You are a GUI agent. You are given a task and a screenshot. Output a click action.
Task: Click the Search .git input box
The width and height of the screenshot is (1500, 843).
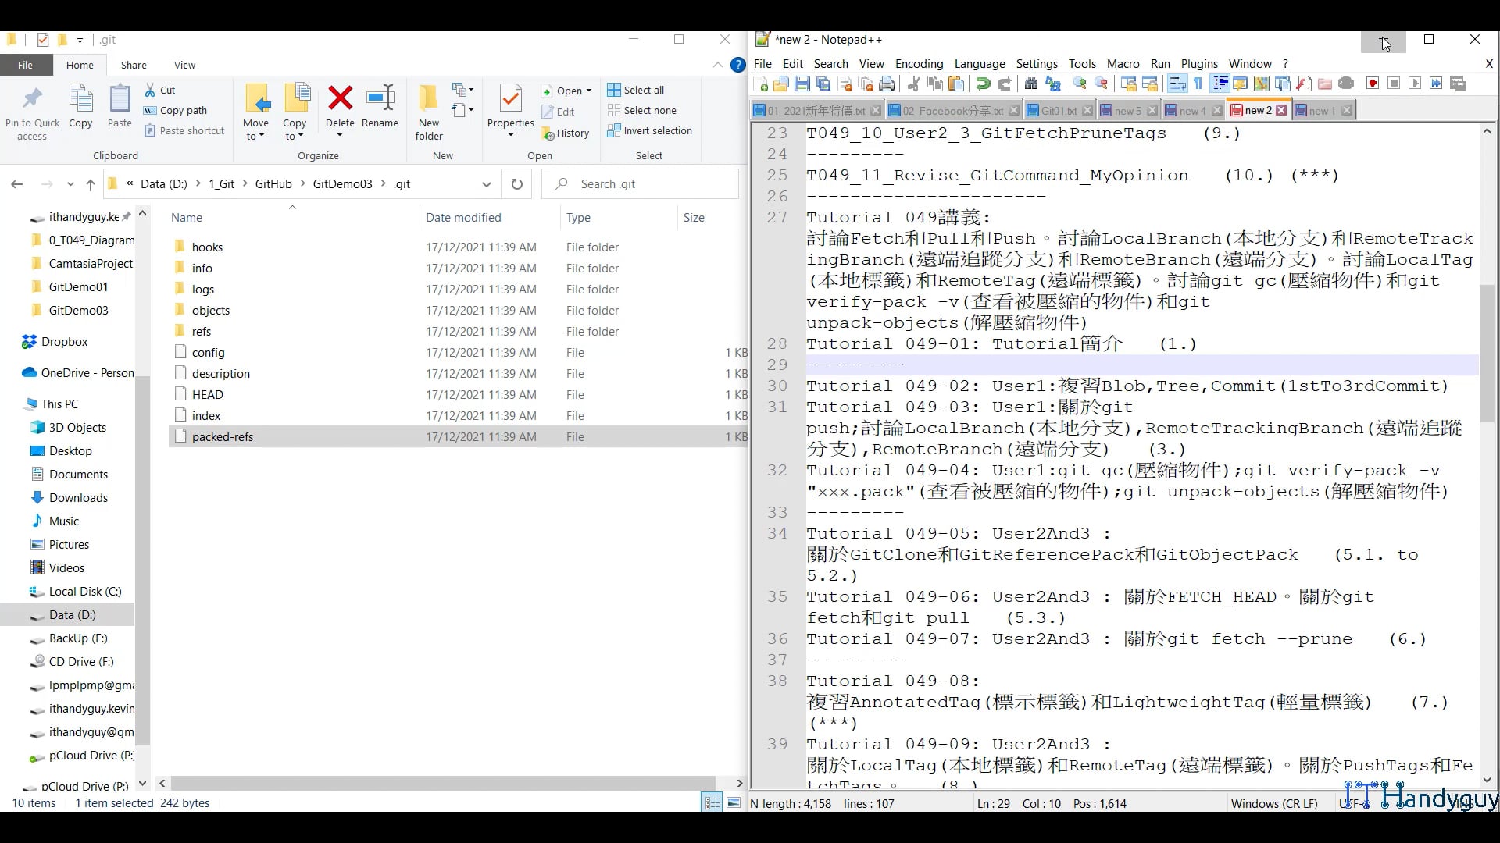(641, 183)
